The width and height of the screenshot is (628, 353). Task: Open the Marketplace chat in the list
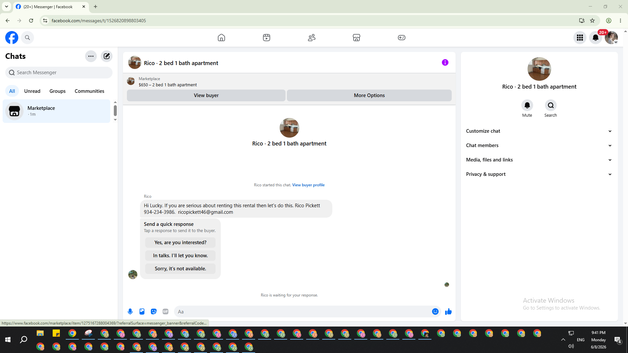pos(57,111)
